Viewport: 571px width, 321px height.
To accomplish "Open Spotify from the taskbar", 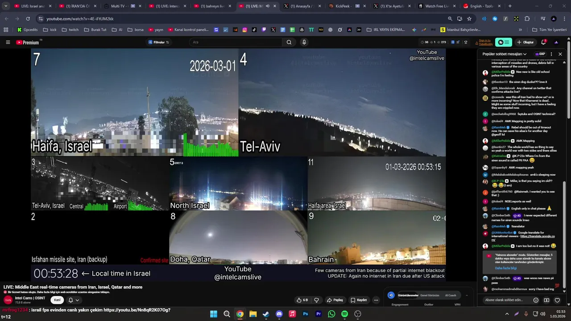I will pos(344,314).
